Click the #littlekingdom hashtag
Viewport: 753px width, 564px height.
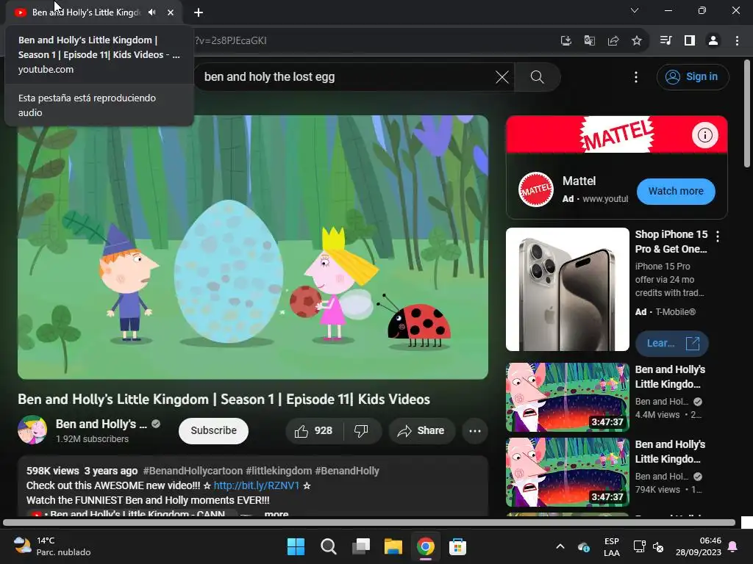tap(279, 471)
